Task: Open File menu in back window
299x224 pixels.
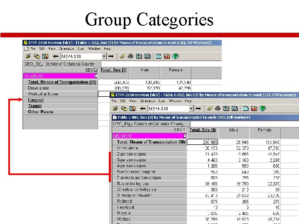Action: (33, 49)
